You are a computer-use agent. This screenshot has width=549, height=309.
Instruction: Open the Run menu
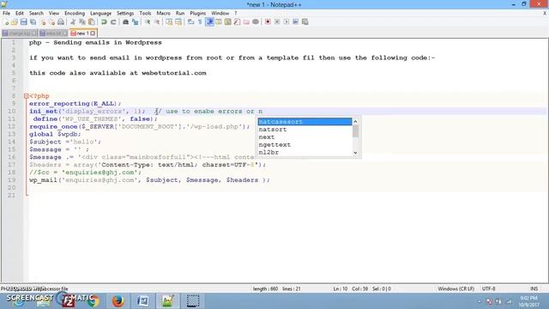pos(180,14)
